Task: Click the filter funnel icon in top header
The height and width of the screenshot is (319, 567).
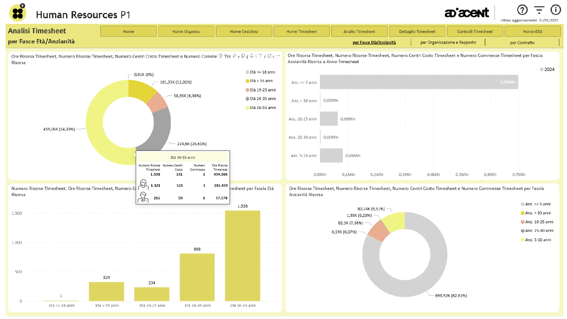Action: (x=539, y=10)
